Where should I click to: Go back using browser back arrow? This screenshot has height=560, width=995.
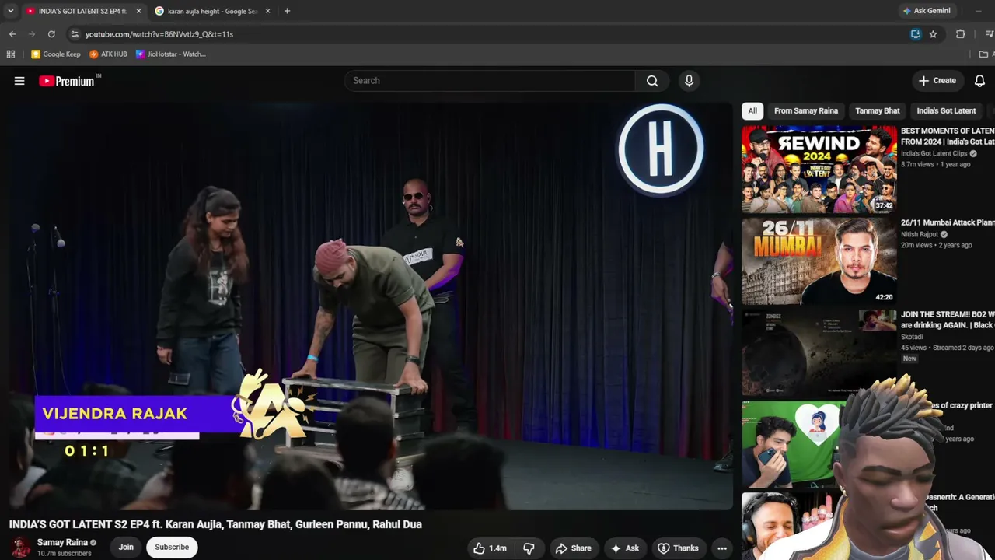click(12, 34)
